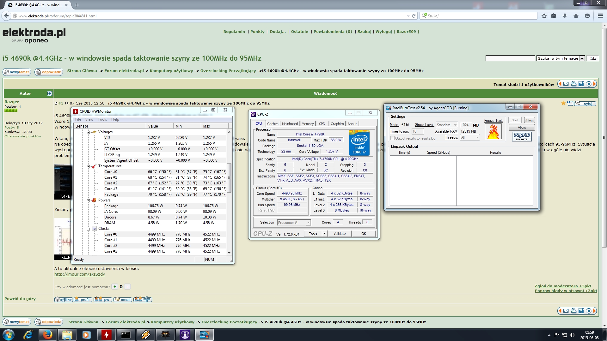Switch to the Memory tab in CPU-Z
The height and width of the screenshot is (341, 607).
(307, 124)
